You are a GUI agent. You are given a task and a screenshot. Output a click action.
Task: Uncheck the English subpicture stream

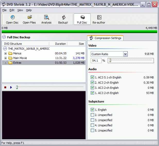coord(93,110)
